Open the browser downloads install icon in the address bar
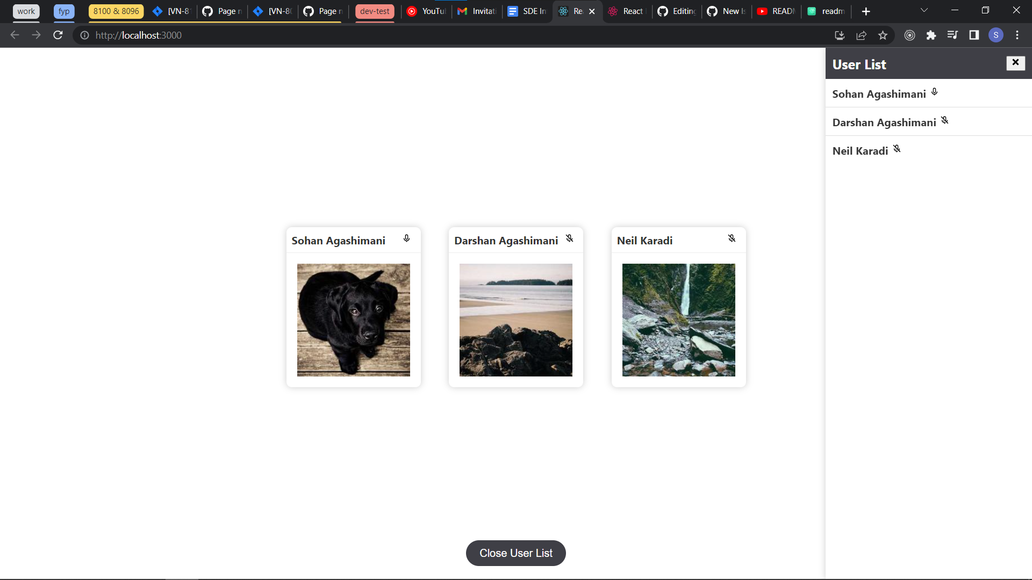 pyautogui.click(x=839, y=35)
